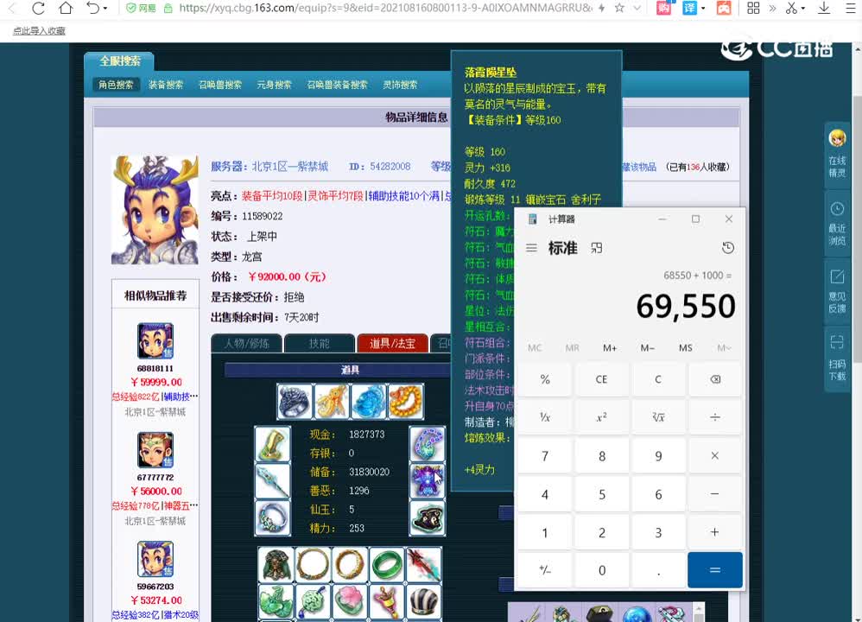Screen dimensions: 862x622
Task: Click the calculator percent button
Action: [545, 379]
